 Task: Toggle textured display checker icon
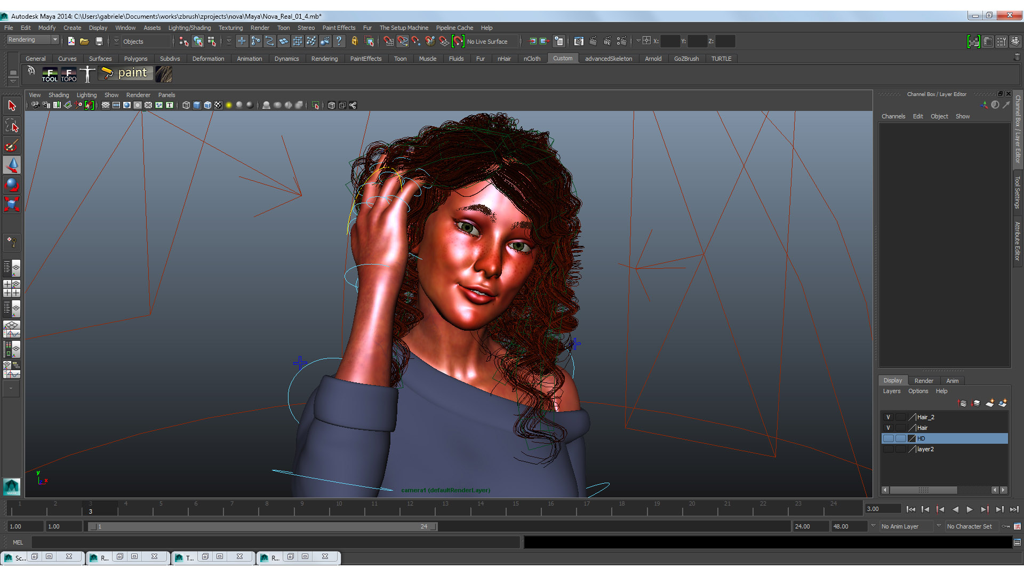coord(218,105)
